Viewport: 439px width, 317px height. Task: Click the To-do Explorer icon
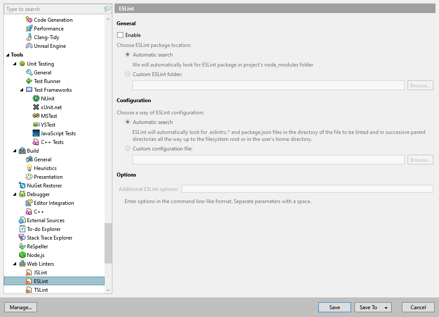(x=22, y=229)
